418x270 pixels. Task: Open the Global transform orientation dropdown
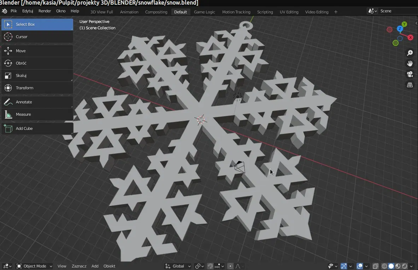[178, 266]
